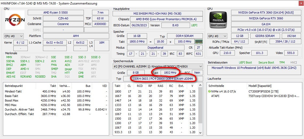This screenshot has width=304, height=139.
Task: Select the MSI B450M PRO-VDH MAX field
Action: [158, 14]
